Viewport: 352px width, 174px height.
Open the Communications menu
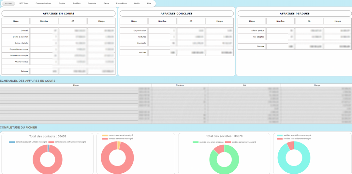coord(43,4)
